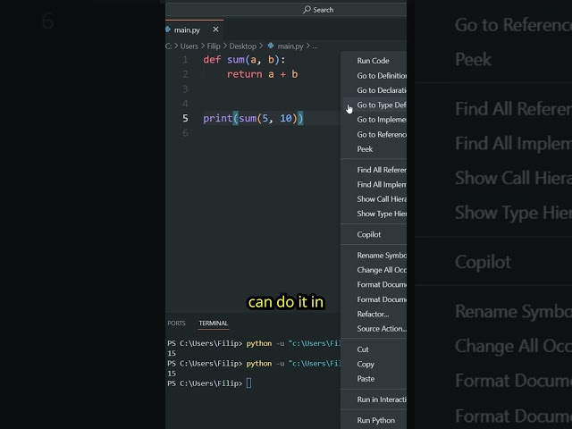Viewport: 572px width, 429px height.
Task: Choose Go to Implementations menu entry
Action: click(374, 120)
